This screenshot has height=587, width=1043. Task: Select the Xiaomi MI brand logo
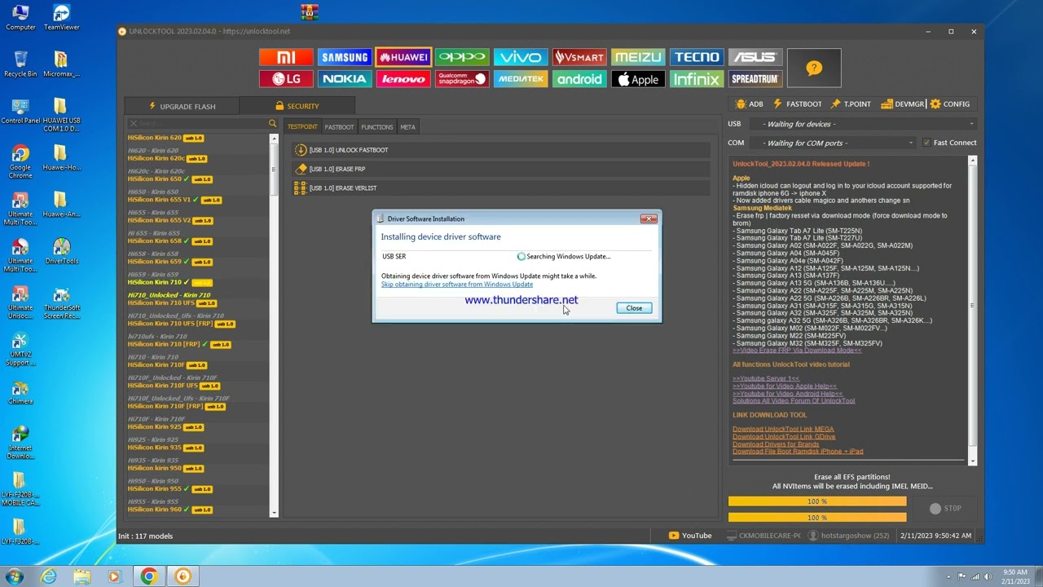(x=286, y=57)
